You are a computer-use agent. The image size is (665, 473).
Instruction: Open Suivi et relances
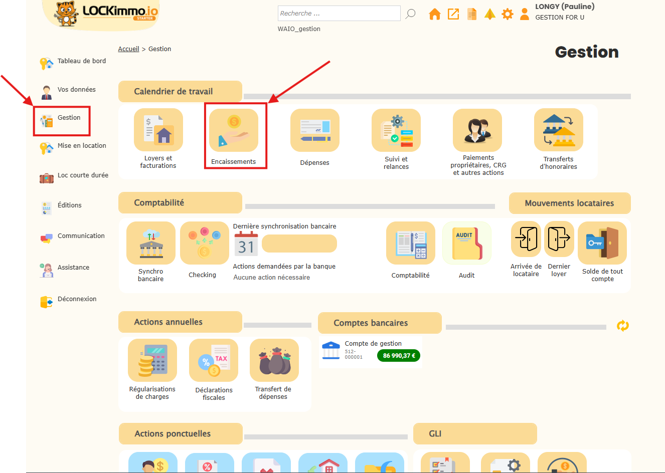[396, 130]
